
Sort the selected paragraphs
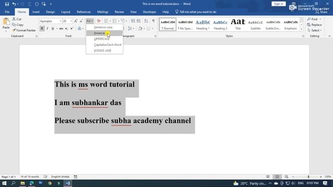[146, 21]
